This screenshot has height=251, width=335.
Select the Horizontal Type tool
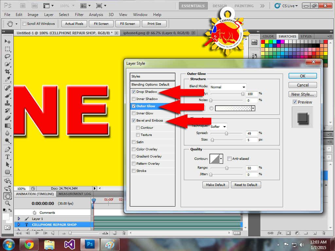point(8,157)
